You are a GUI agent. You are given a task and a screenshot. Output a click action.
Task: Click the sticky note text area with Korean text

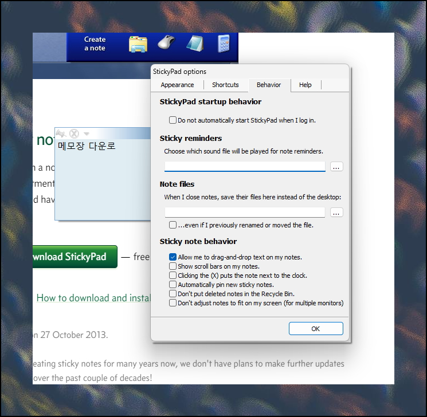coord(103,180)
